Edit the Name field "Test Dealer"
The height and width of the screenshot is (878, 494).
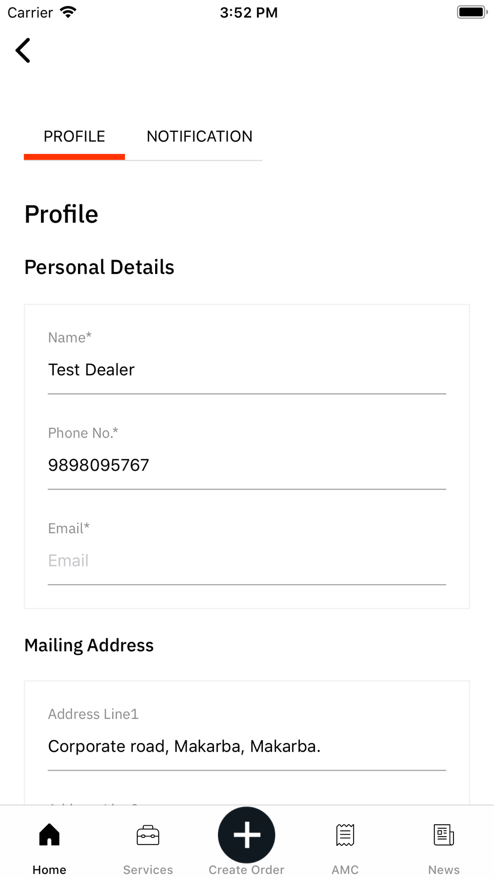point(247,370)
